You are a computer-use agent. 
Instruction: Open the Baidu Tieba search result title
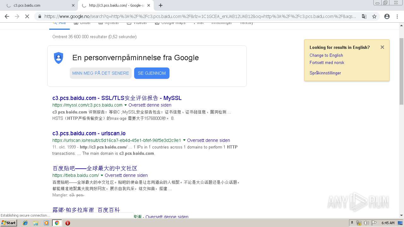click(95, 168)
